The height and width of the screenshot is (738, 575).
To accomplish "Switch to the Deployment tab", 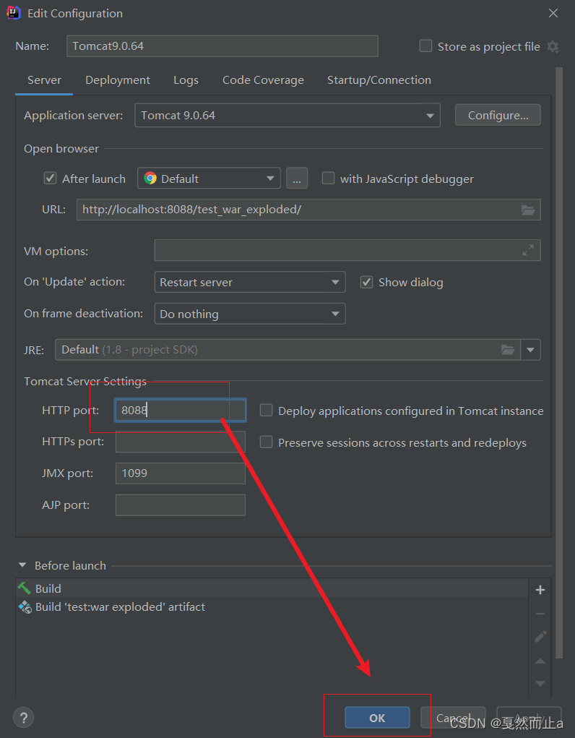I will coord(117,80).
